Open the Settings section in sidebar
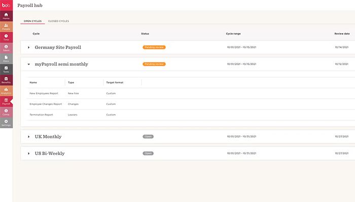Viewport: 355px width, 202px height. point(6,123)
